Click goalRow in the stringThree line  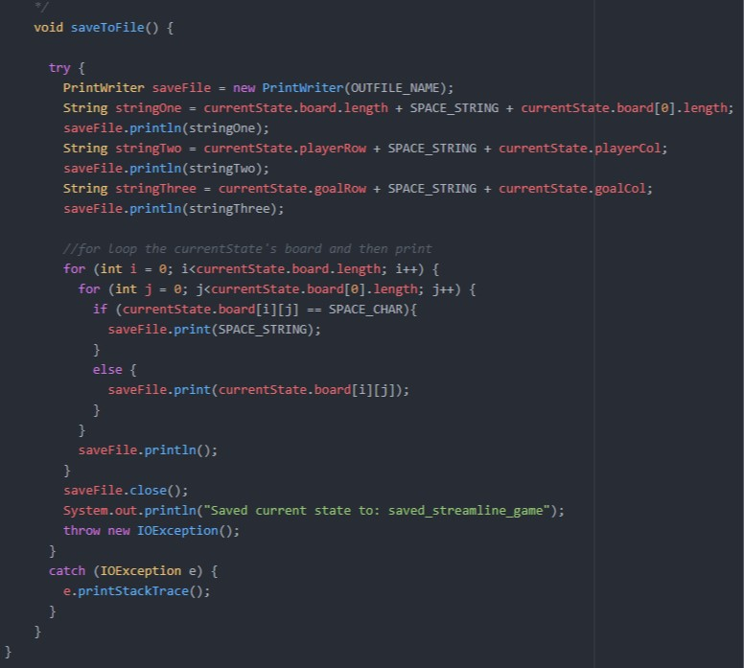click(x=339, y=189)
